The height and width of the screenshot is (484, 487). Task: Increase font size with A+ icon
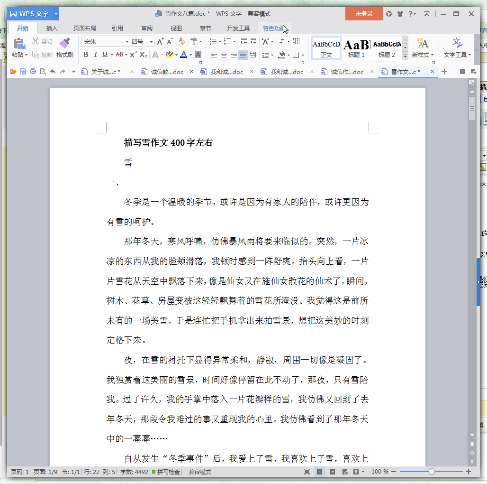click(160, 41)
